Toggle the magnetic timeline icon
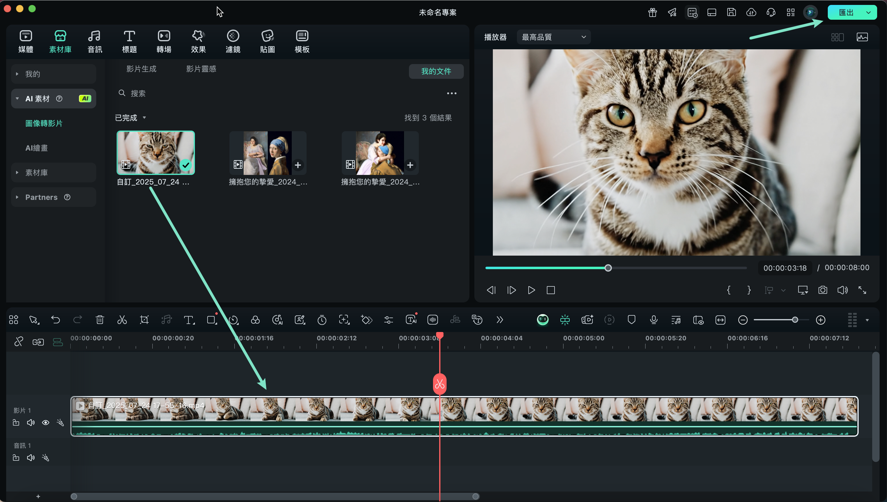887x502 pixels. (58, 342)
